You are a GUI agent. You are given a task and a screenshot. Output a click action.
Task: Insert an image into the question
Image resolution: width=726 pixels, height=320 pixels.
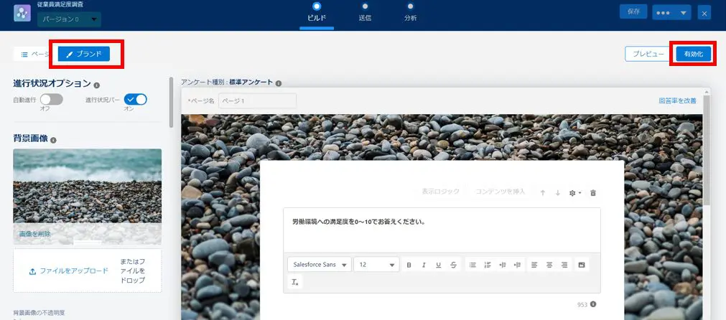[582, 265]
